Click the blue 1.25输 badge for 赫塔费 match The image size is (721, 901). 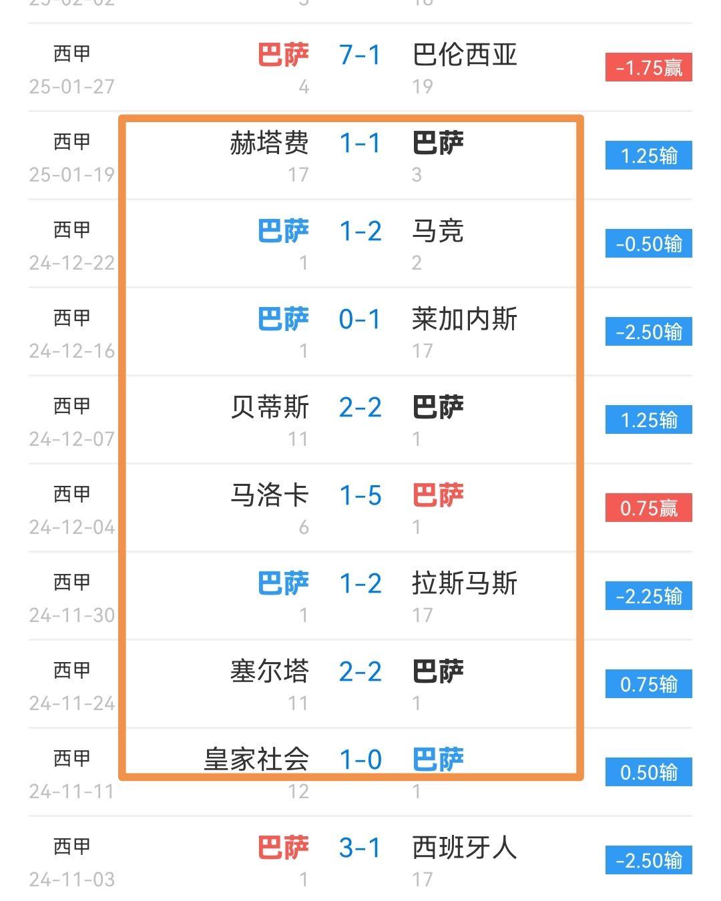[x=648, y=157]
